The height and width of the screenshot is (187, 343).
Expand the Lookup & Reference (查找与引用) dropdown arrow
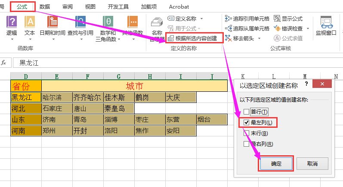(81, 39)
